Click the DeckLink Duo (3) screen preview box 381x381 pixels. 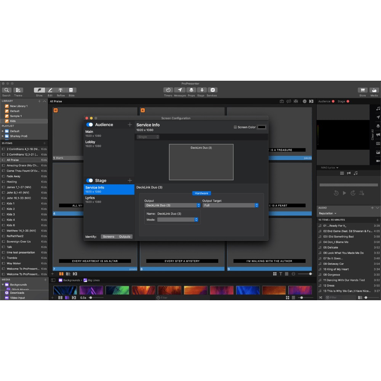(201, 162)
